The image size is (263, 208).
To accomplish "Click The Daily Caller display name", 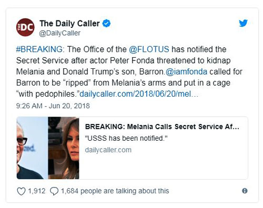I will (x=69, y=24).
